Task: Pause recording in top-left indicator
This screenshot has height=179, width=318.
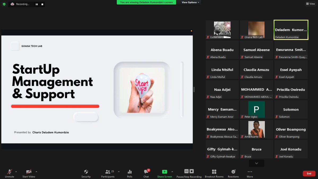Action: [37, 4]
